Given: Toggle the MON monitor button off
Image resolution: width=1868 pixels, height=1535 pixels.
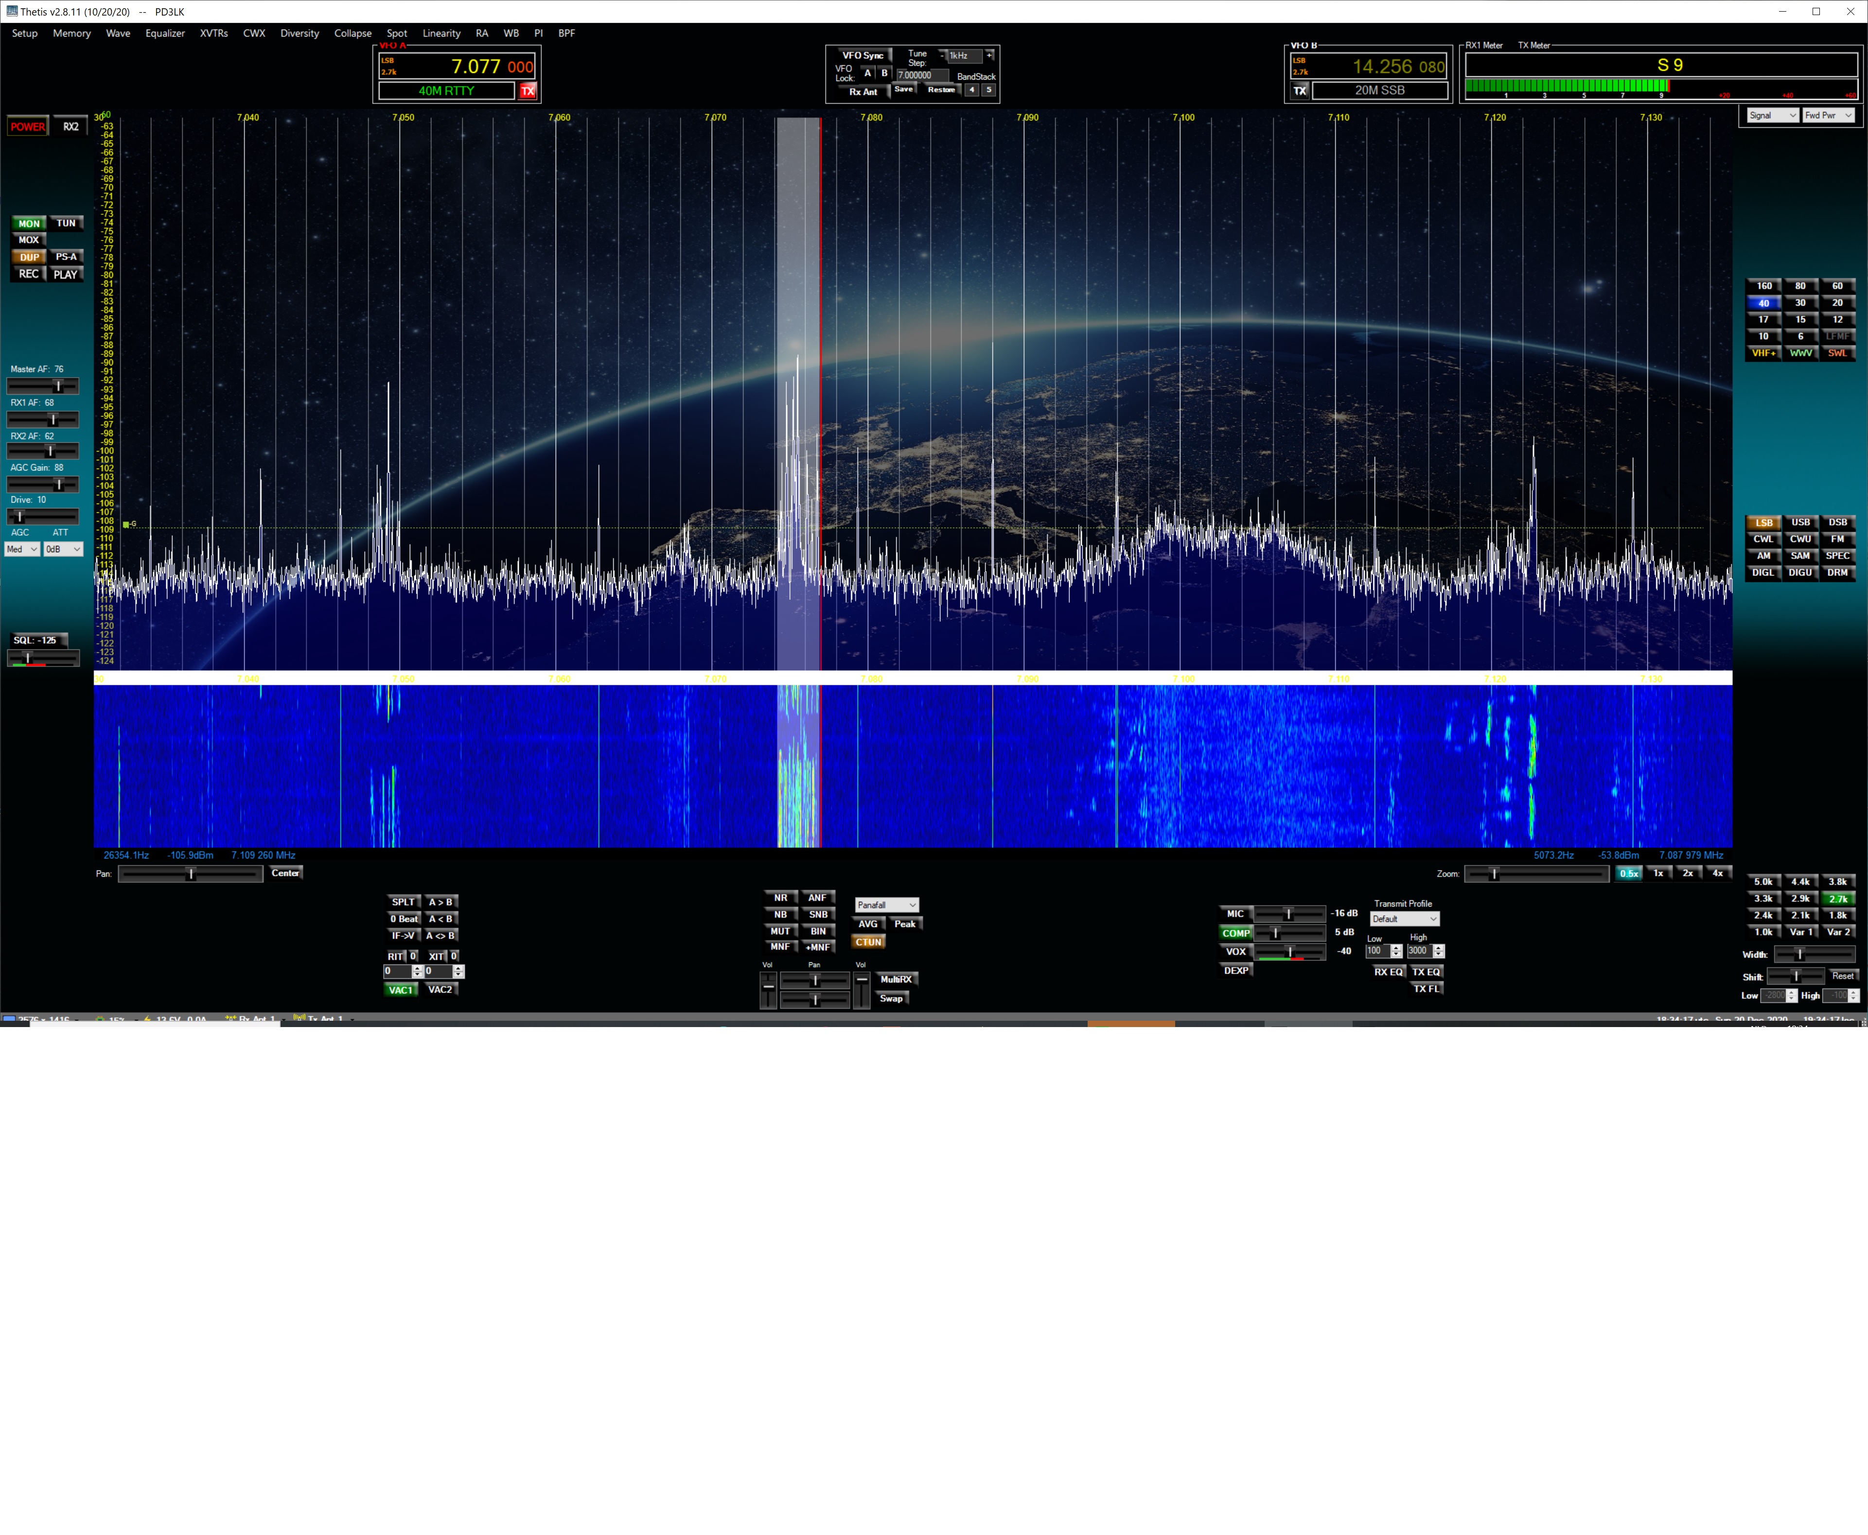Looking at the screenshot, I should coord(29,224).
